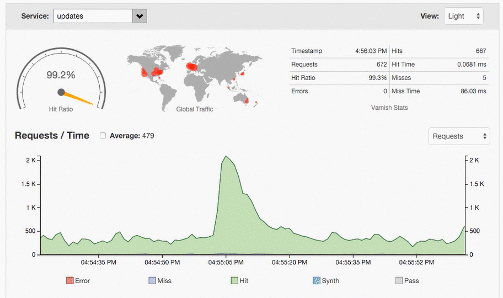The image size is (503, 298).
Task: Open the Requests graph type selector
Action: click(x=459, y=136)
